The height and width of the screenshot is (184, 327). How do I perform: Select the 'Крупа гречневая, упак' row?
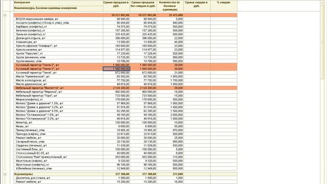[125, 57]
